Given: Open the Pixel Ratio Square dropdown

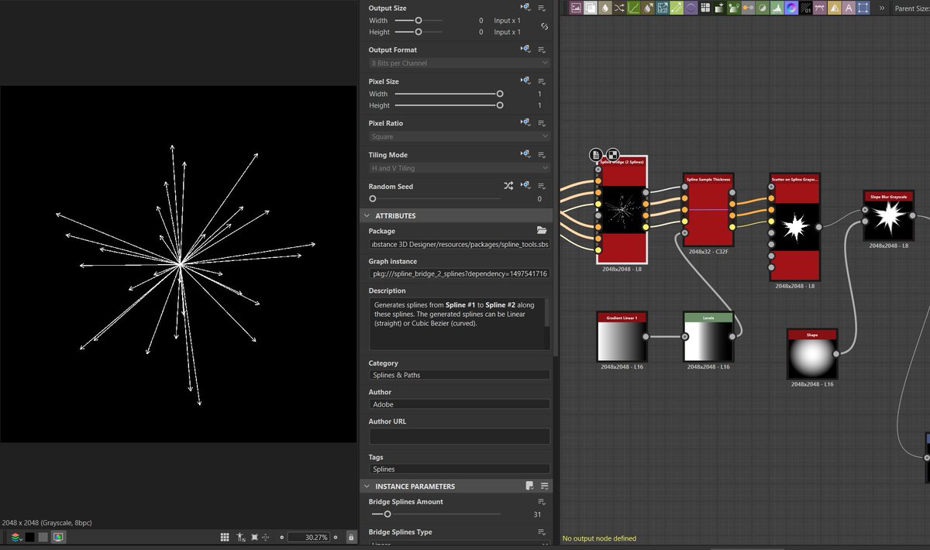Looking at the screenshot, I should coord(460,136).
